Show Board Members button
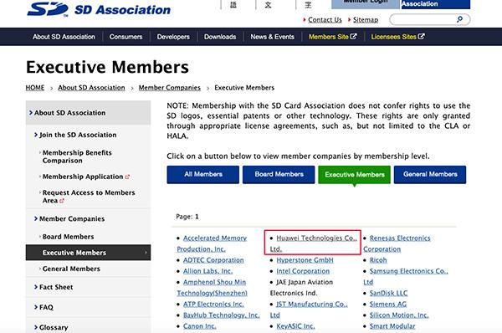 coord(279,175)
